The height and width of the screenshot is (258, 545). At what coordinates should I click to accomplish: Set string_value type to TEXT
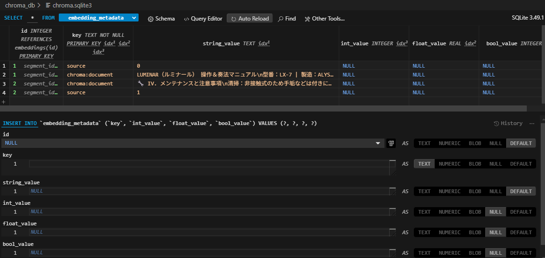click(424, 191)
